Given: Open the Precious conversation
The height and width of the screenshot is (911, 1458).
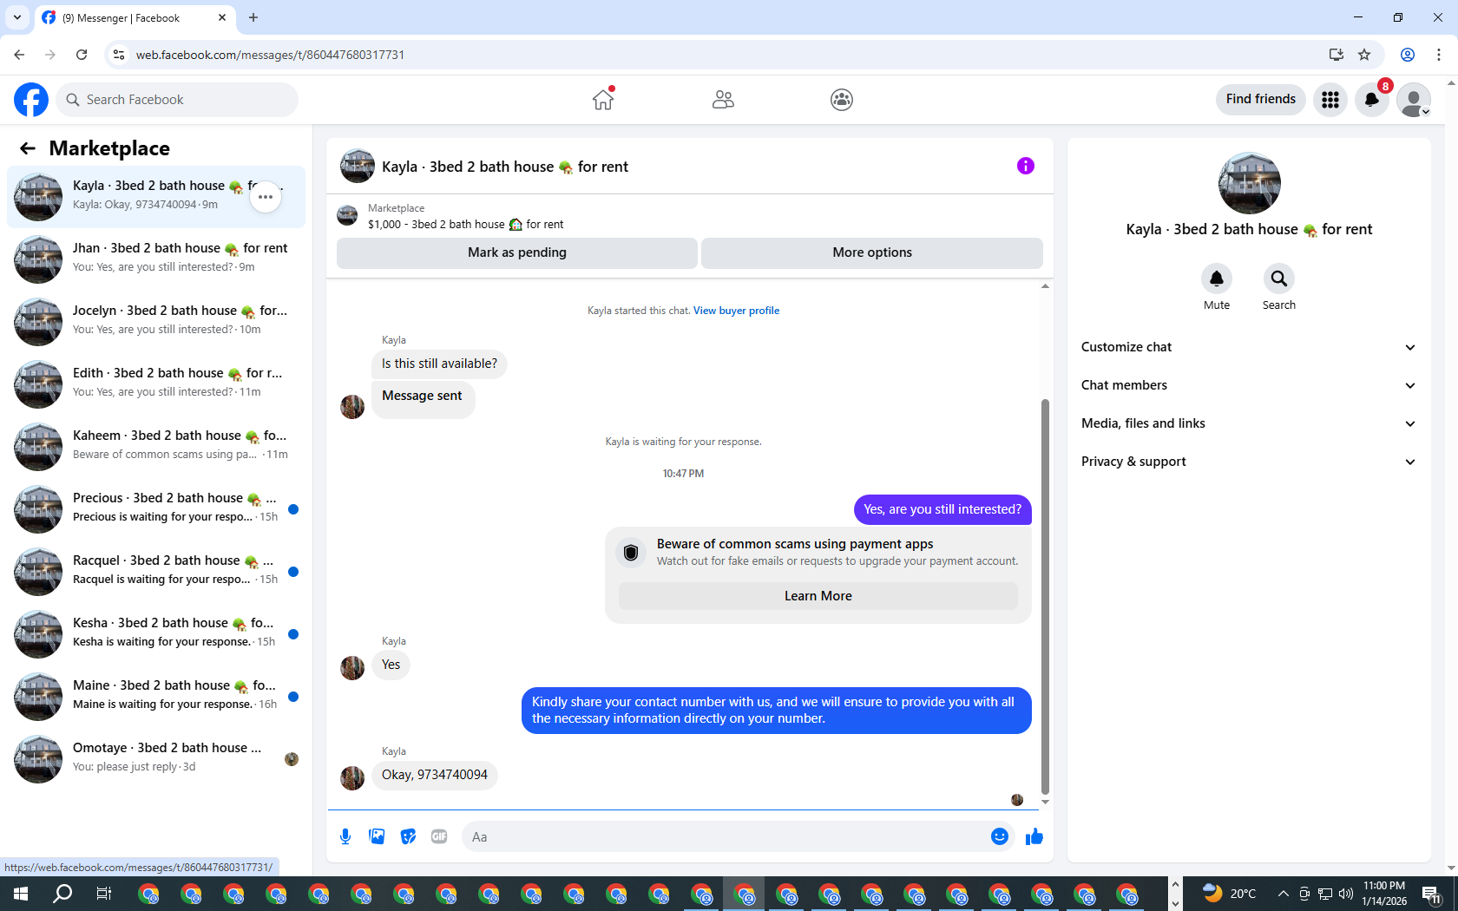Looking at the screenshot, I should [156, 509].
